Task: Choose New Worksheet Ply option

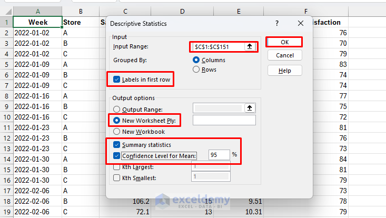Action: [117, 121]
